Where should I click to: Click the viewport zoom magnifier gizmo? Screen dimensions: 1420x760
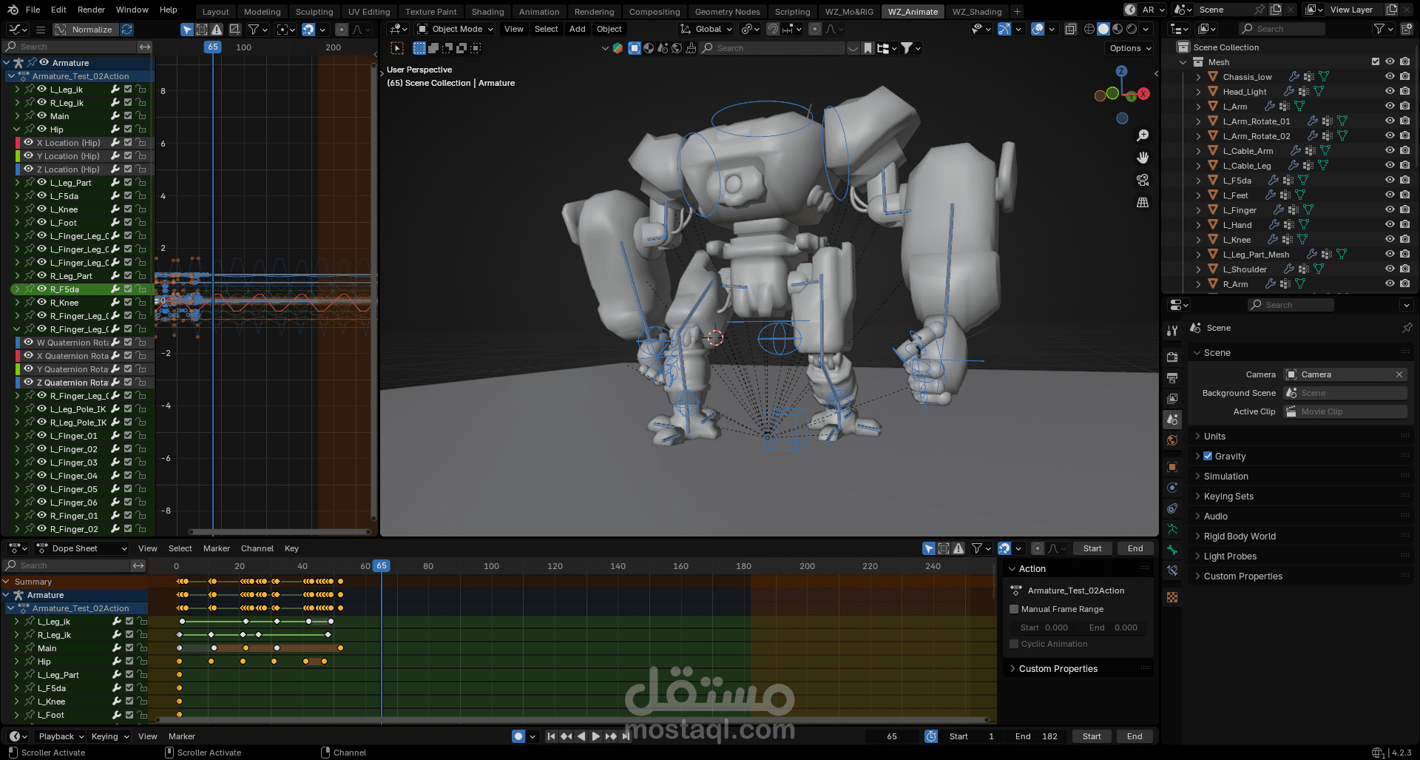(x=1143, y=135)
